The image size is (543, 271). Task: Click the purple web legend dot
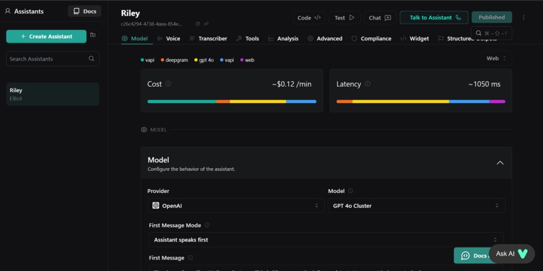pyautogui.click(x=242, y=60)
